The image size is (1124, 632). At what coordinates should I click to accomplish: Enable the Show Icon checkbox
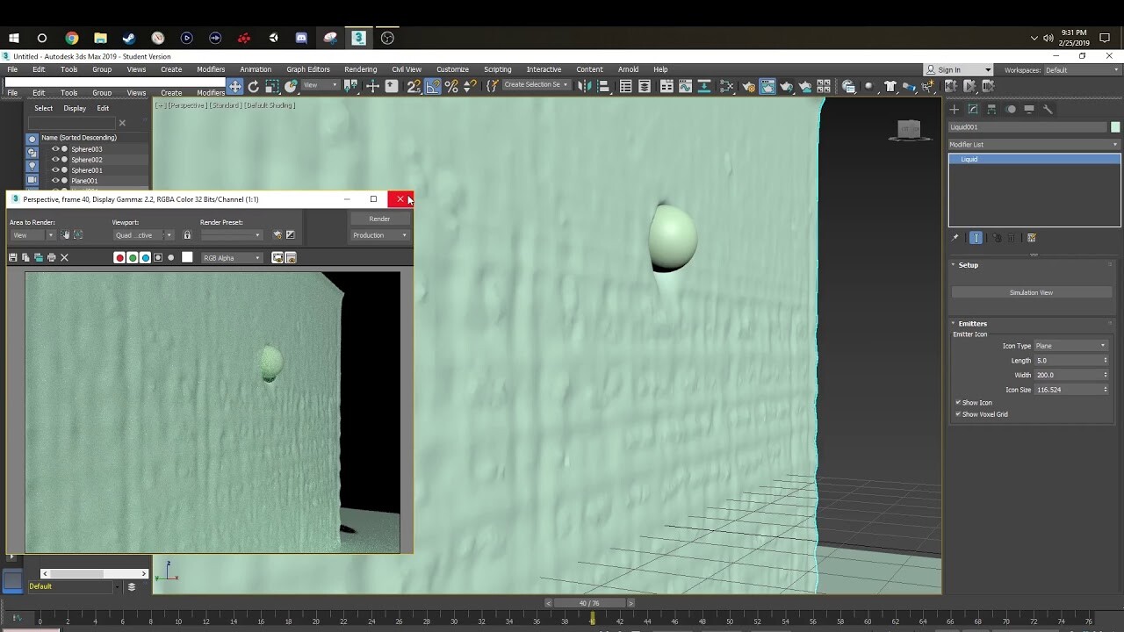959,402
